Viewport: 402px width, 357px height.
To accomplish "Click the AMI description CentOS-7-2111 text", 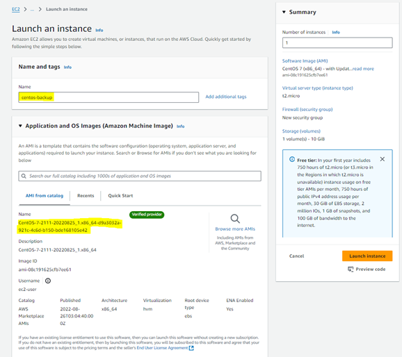I will click(58, 250).
